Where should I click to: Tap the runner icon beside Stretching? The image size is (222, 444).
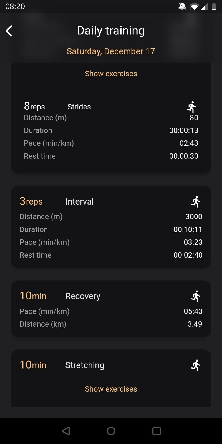tap(196, 365)
